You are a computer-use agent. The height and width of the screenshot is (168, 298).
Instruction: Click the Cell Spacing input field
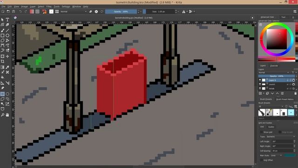(x=283, y=151)
